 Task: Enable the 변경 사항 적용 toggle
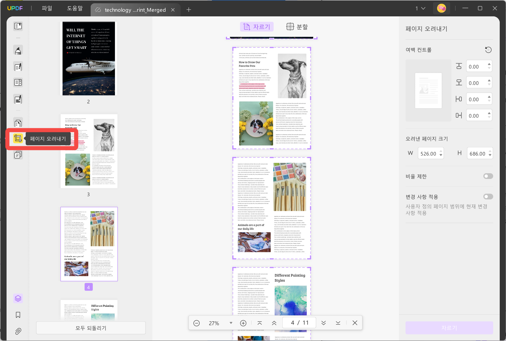pos(488,197)
